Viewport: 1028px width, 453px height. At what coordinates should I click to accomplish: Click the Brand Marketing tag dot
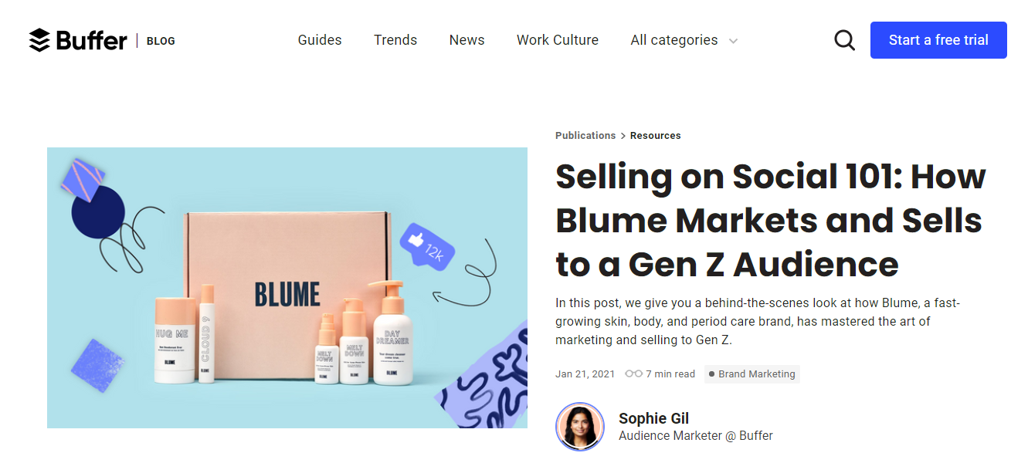[x=711, y=374]
